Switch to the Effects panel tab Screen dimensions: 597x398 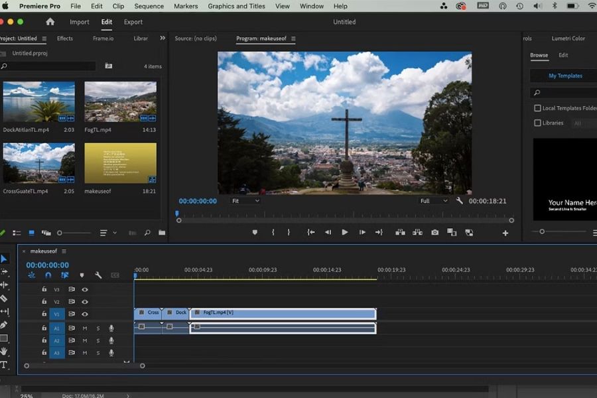tap(65, 38)
